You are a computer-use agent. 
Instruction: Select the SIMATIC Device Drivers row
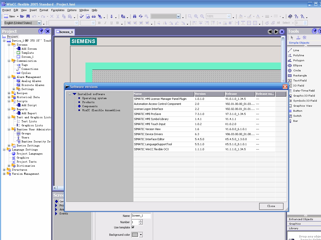(x=210, y=134)
